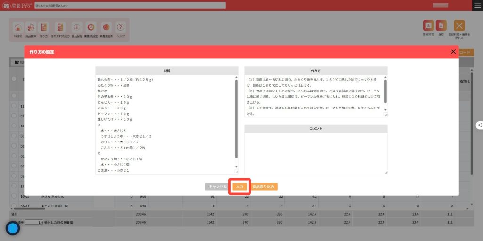Image resolution: width=483 pixels, height=241 pixels.
Task: Click the 料理名 dish name icon
Action: coord(17,28)
